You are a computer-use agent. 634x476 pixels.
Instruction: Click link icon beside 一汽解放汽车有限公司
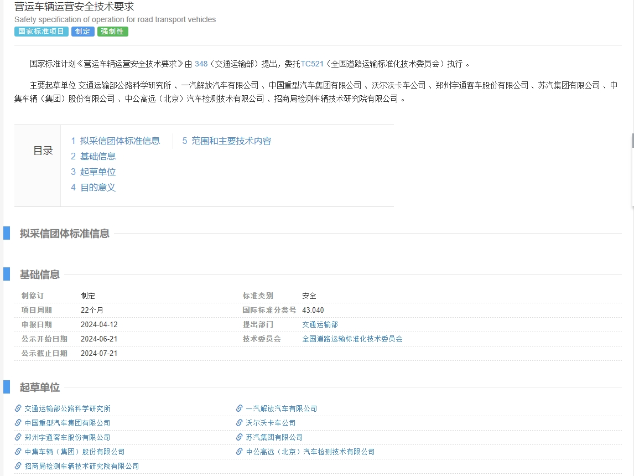(x=240, y=408)
